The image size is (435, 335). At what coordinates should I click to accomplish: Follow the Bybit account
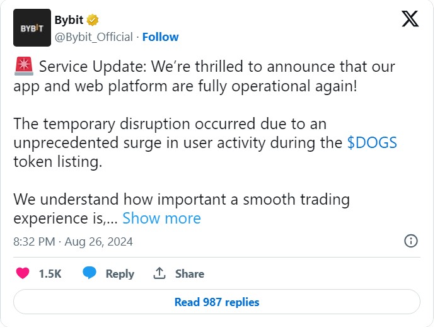click(x=160, y=37)
